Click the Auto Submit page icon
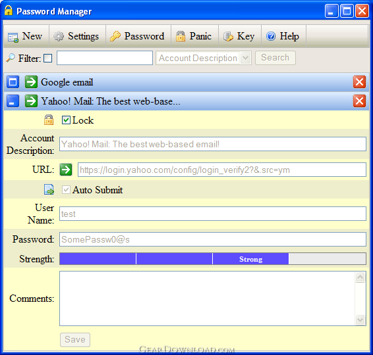 tap(49, 189)
